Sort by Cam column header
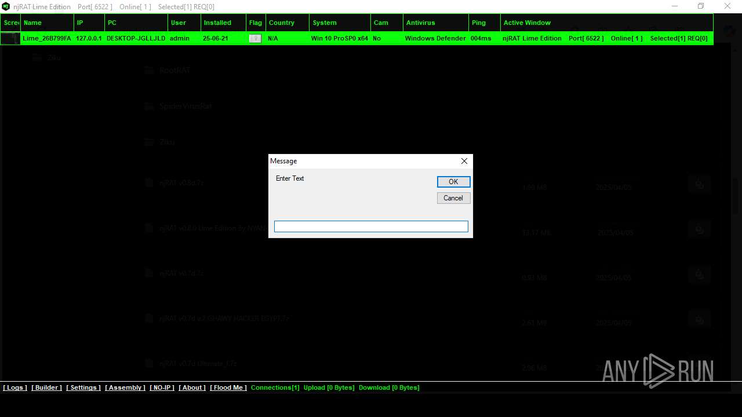 pos(387,23)
